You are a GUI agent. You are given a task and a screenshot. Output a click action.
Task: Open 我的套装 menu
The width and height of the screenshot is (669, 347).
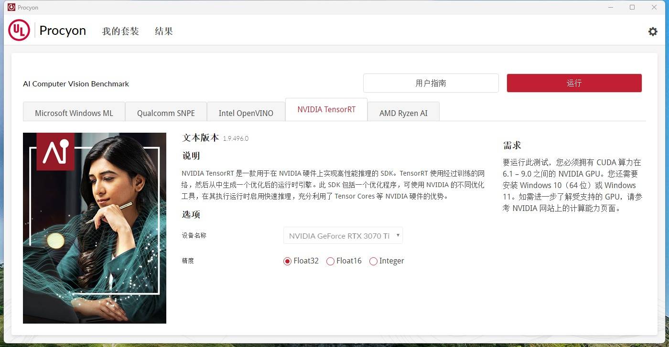(120, 32)
